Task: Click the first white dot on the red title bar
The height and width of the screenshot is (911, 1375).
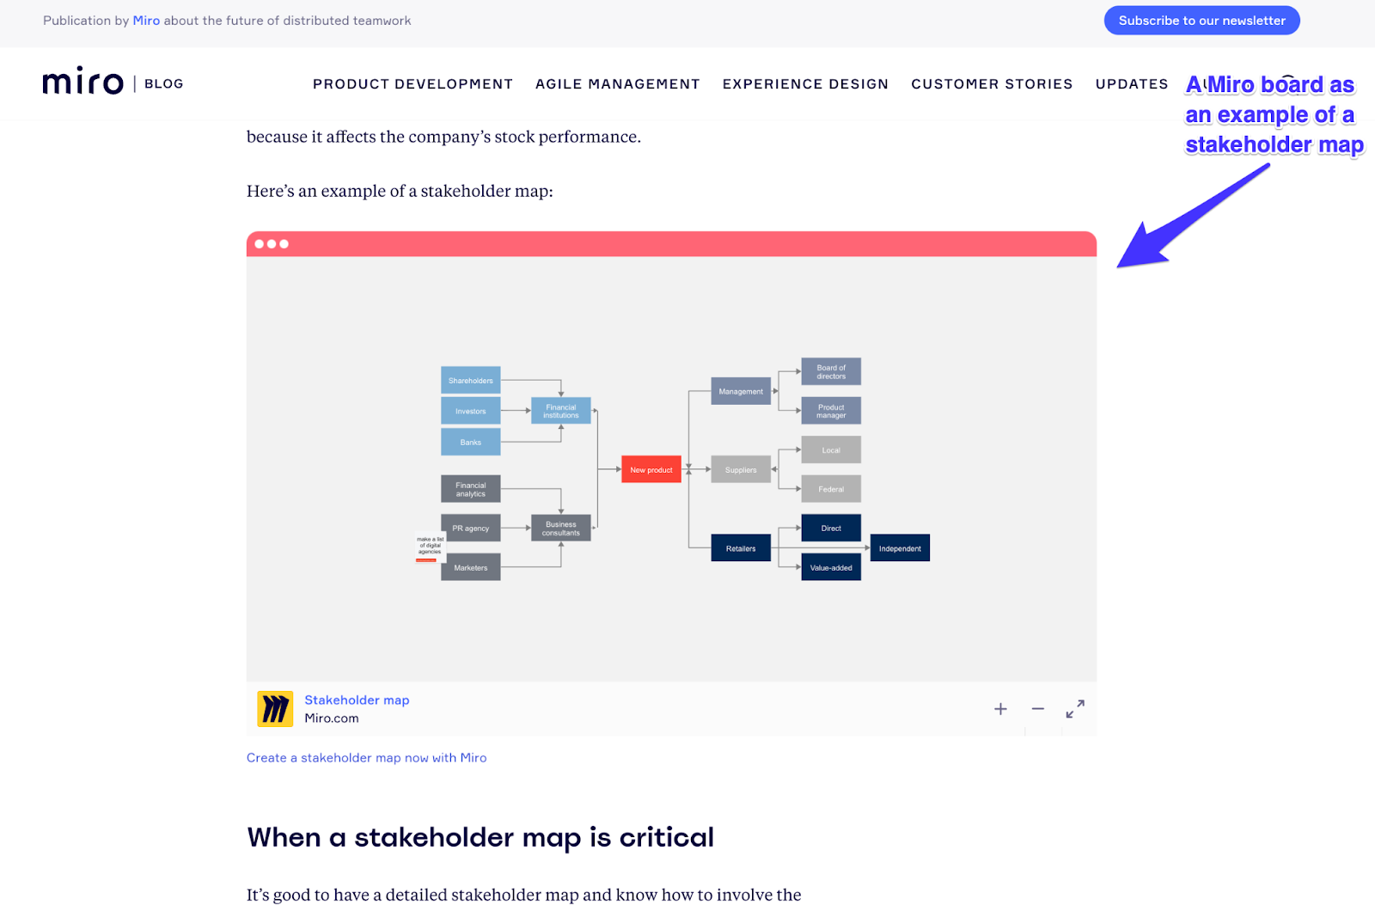Action: click(260, 244)
